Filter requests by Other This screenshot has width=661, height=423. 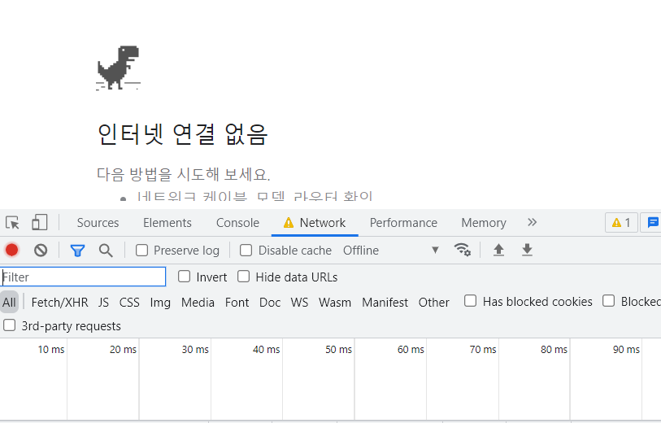(434, 303)
